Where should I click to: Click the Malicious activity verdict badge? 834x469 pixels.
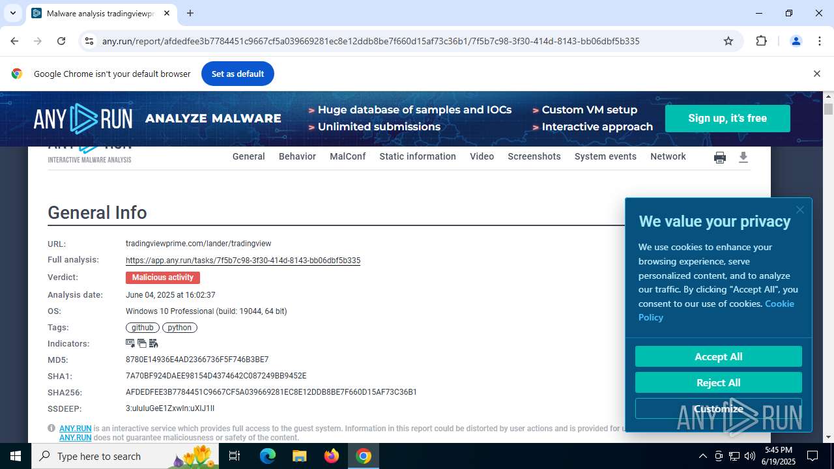[x=163, y=277]
